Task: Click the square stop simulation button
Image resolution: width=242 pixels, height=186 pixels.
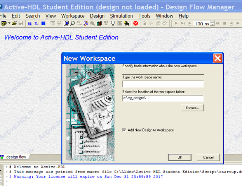Action: (x=225, y=23)
